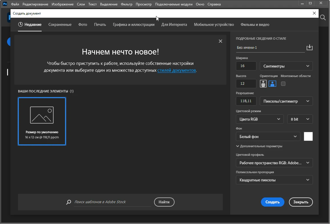
Task: Open the Изображение menu
Action: click(62, 4)
